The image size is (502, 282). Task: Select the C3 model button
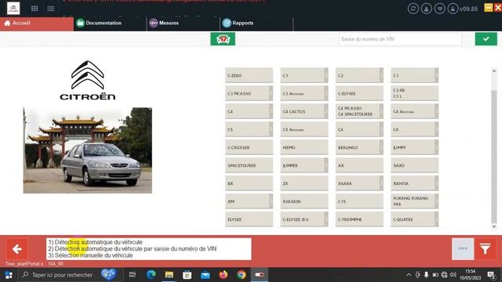pos(415,75)
